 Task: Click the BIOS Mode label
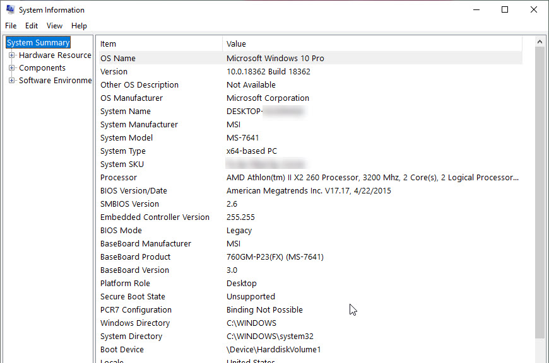point(121,231)
